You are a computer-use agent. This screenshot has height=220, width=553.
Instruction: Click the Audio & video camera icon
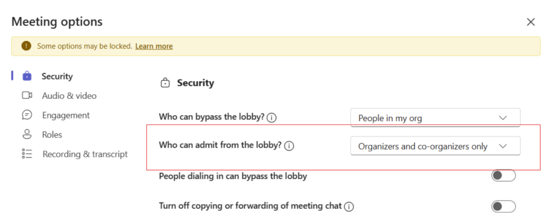[x=27, y=95]
